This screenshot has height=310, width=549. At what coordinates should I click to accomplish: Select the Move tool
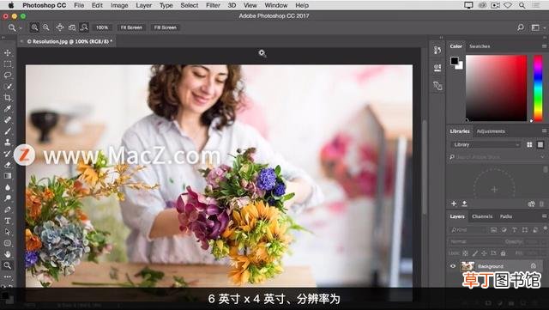pos(8,53)
